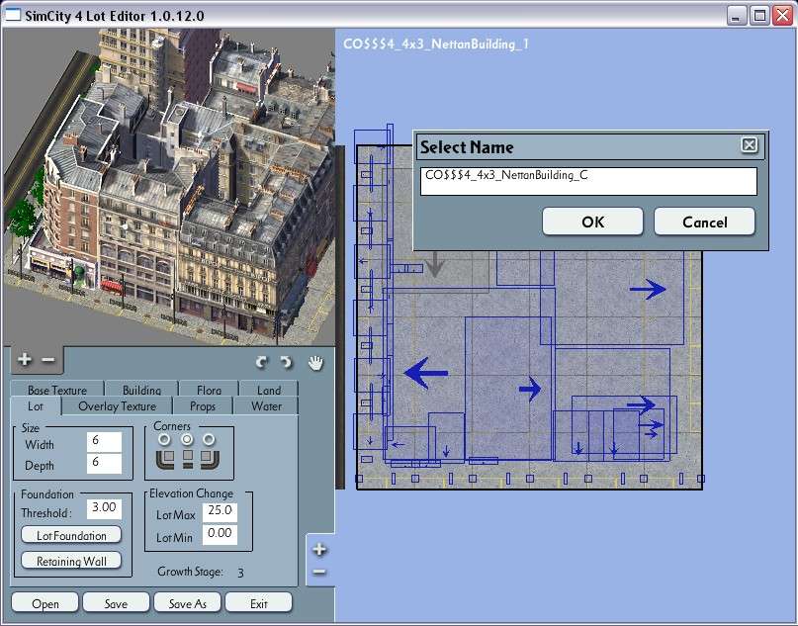The height and width of the screenshot is (626, 798).
Task: Confirm the name with OK
Action: (593, 222)
